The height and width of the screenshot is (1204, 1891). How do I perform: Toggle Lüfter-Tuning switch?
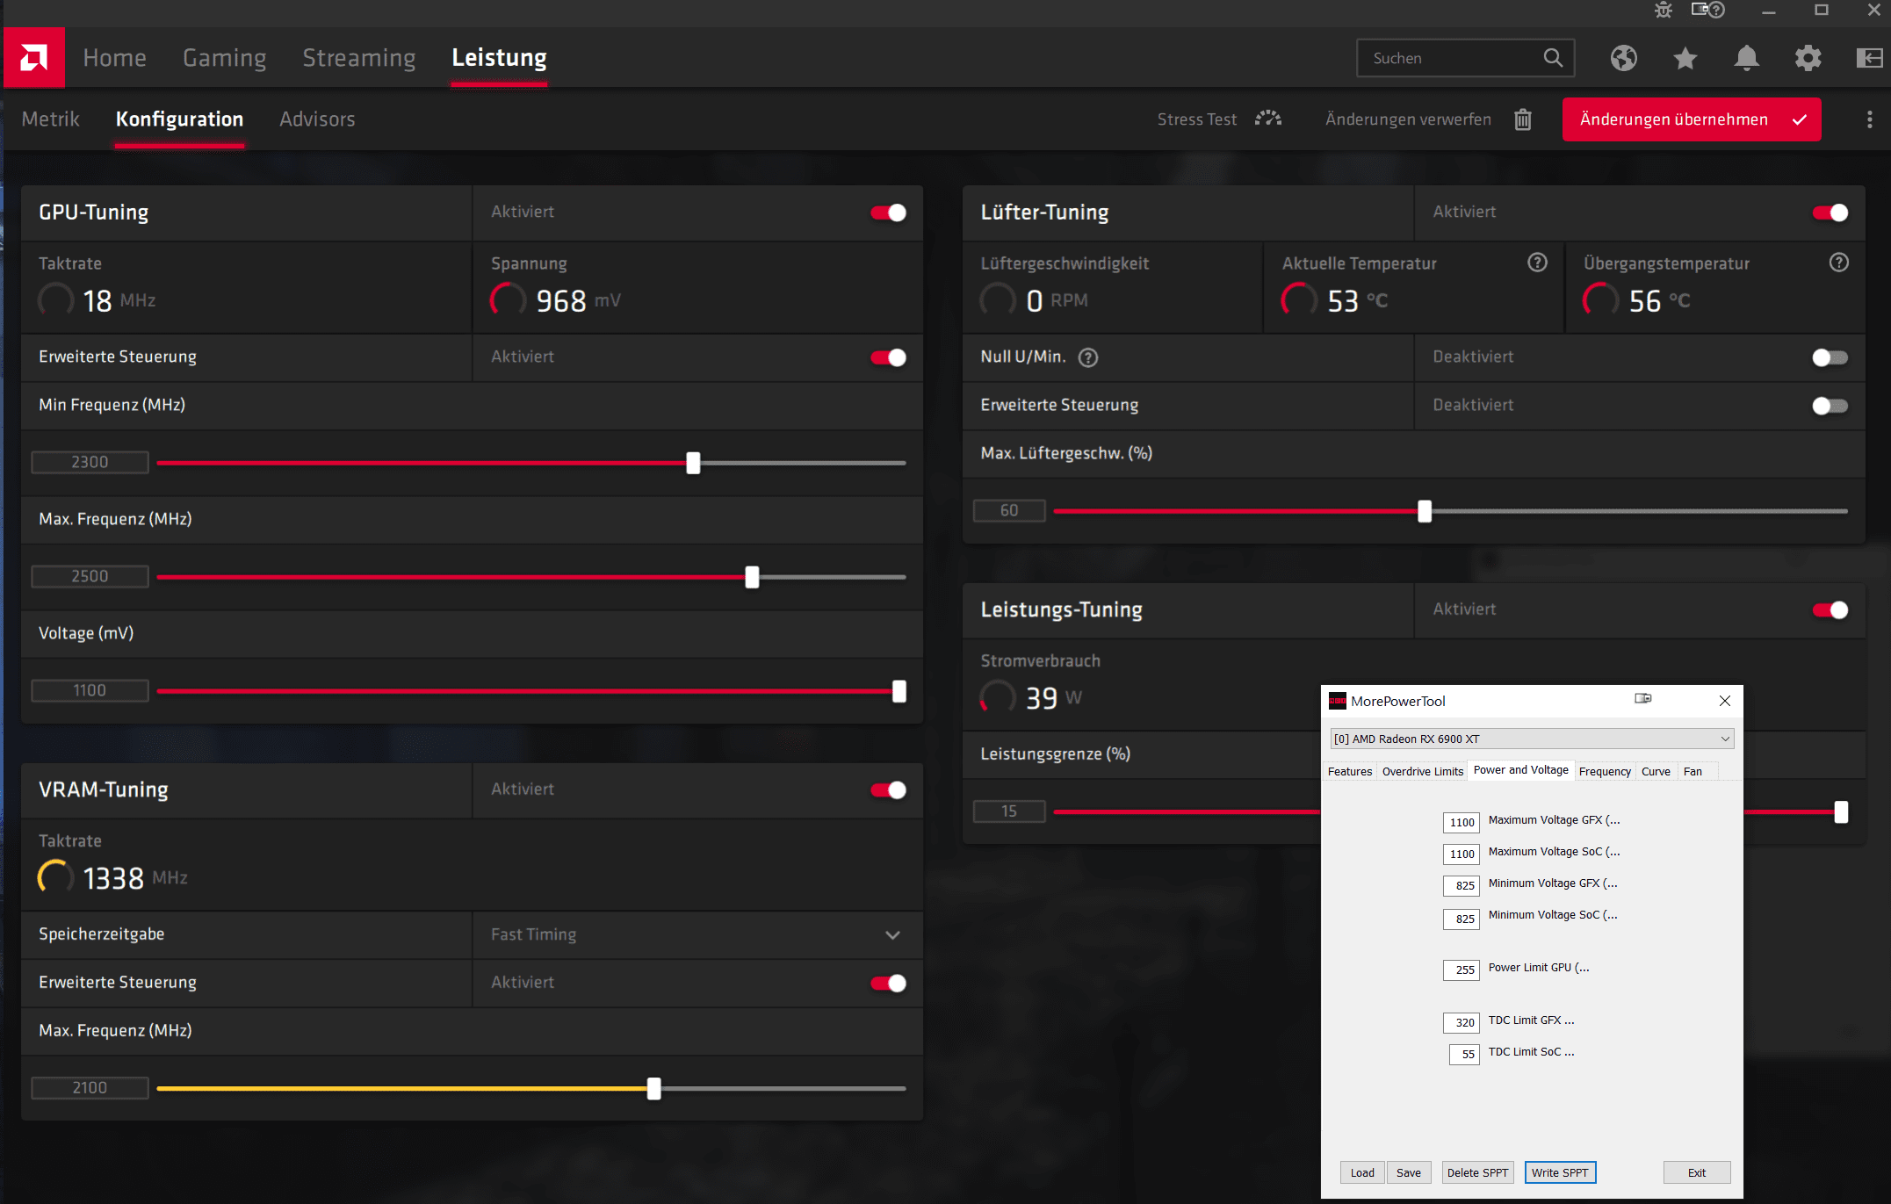[x=1830, y=213]
